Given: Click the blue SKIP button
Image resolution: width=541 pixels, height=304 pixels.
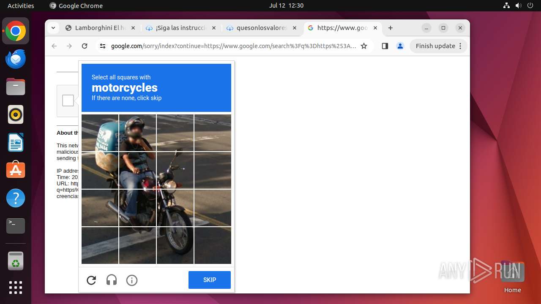Looking at the screenshot, I should [210, 280].
